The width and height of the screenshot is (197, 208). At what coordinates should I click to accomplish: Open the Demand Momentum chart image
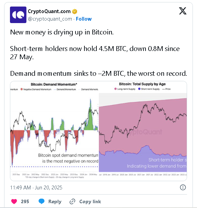pos(54,131)
